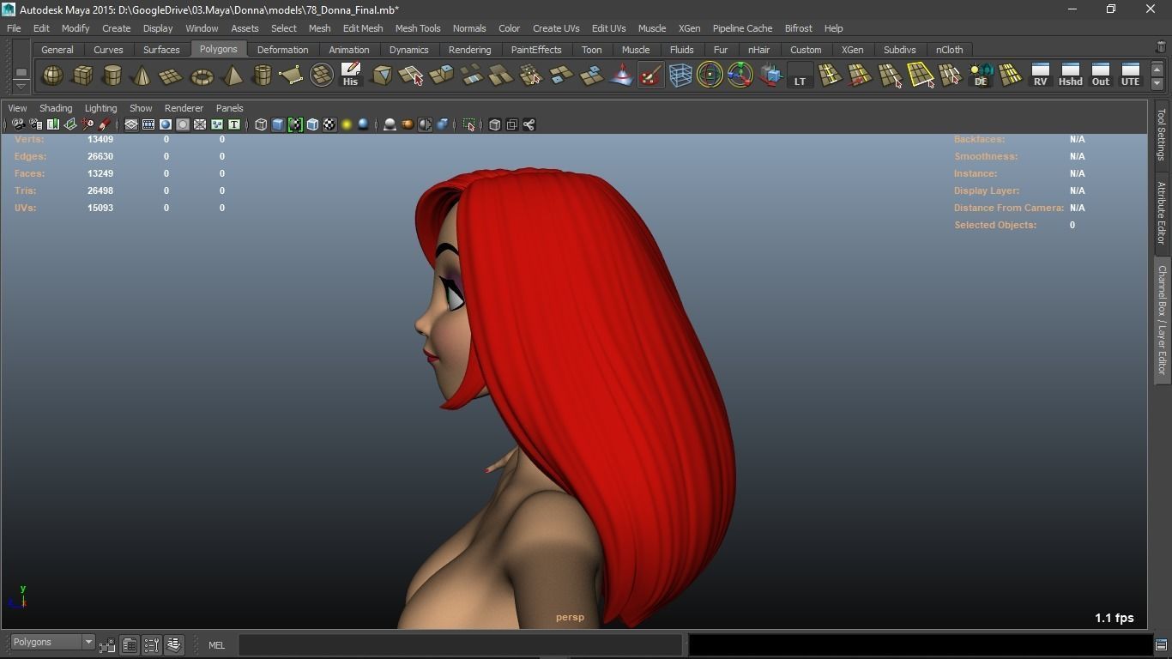The width and height of the screenshot is (1172, 659).
Task: Create a polygon sphere from the shelf
Action: click(52, 76)
